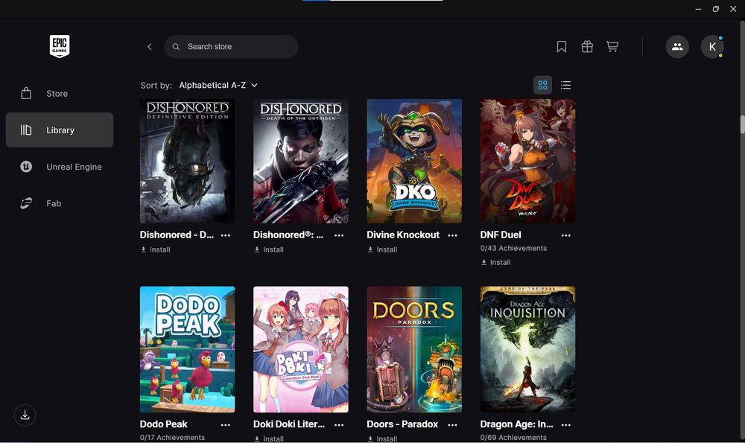Click the DNF Duel title

(501, 235)
